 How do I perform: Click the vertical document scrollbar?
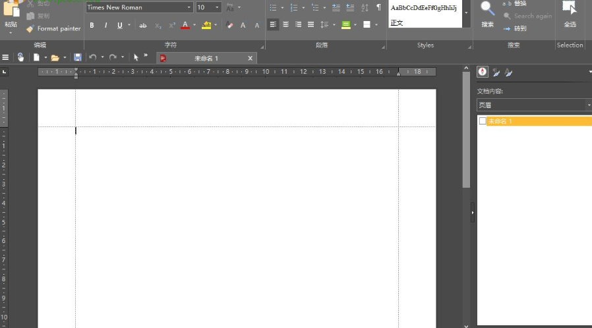tap(466, 132)
